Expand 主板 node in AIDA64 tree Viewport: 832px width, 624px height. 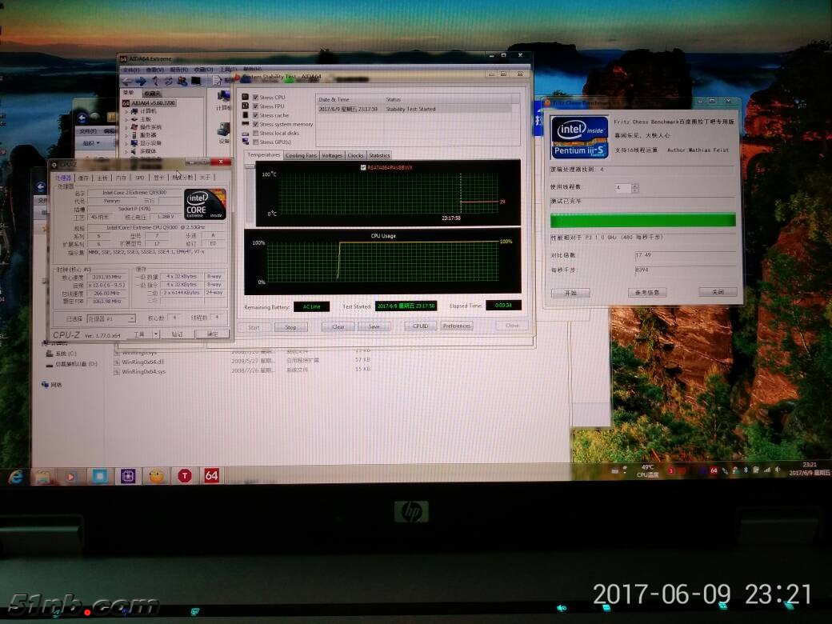[126, 119]
